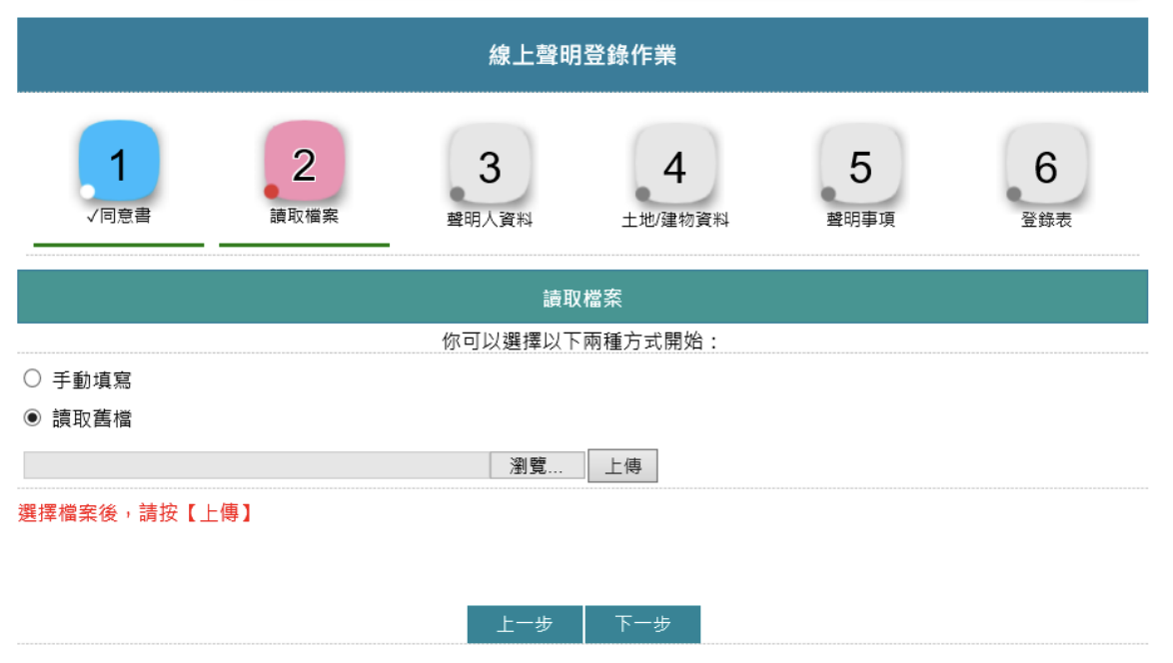
Task: Select the 手動填寫 radio button
Action: [x=32, y=379]
